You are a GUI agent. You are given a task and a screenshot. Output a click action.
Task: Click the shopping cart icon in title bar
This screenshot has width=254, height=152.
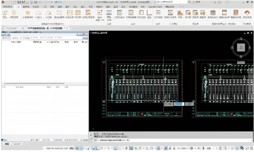[215, 2]
